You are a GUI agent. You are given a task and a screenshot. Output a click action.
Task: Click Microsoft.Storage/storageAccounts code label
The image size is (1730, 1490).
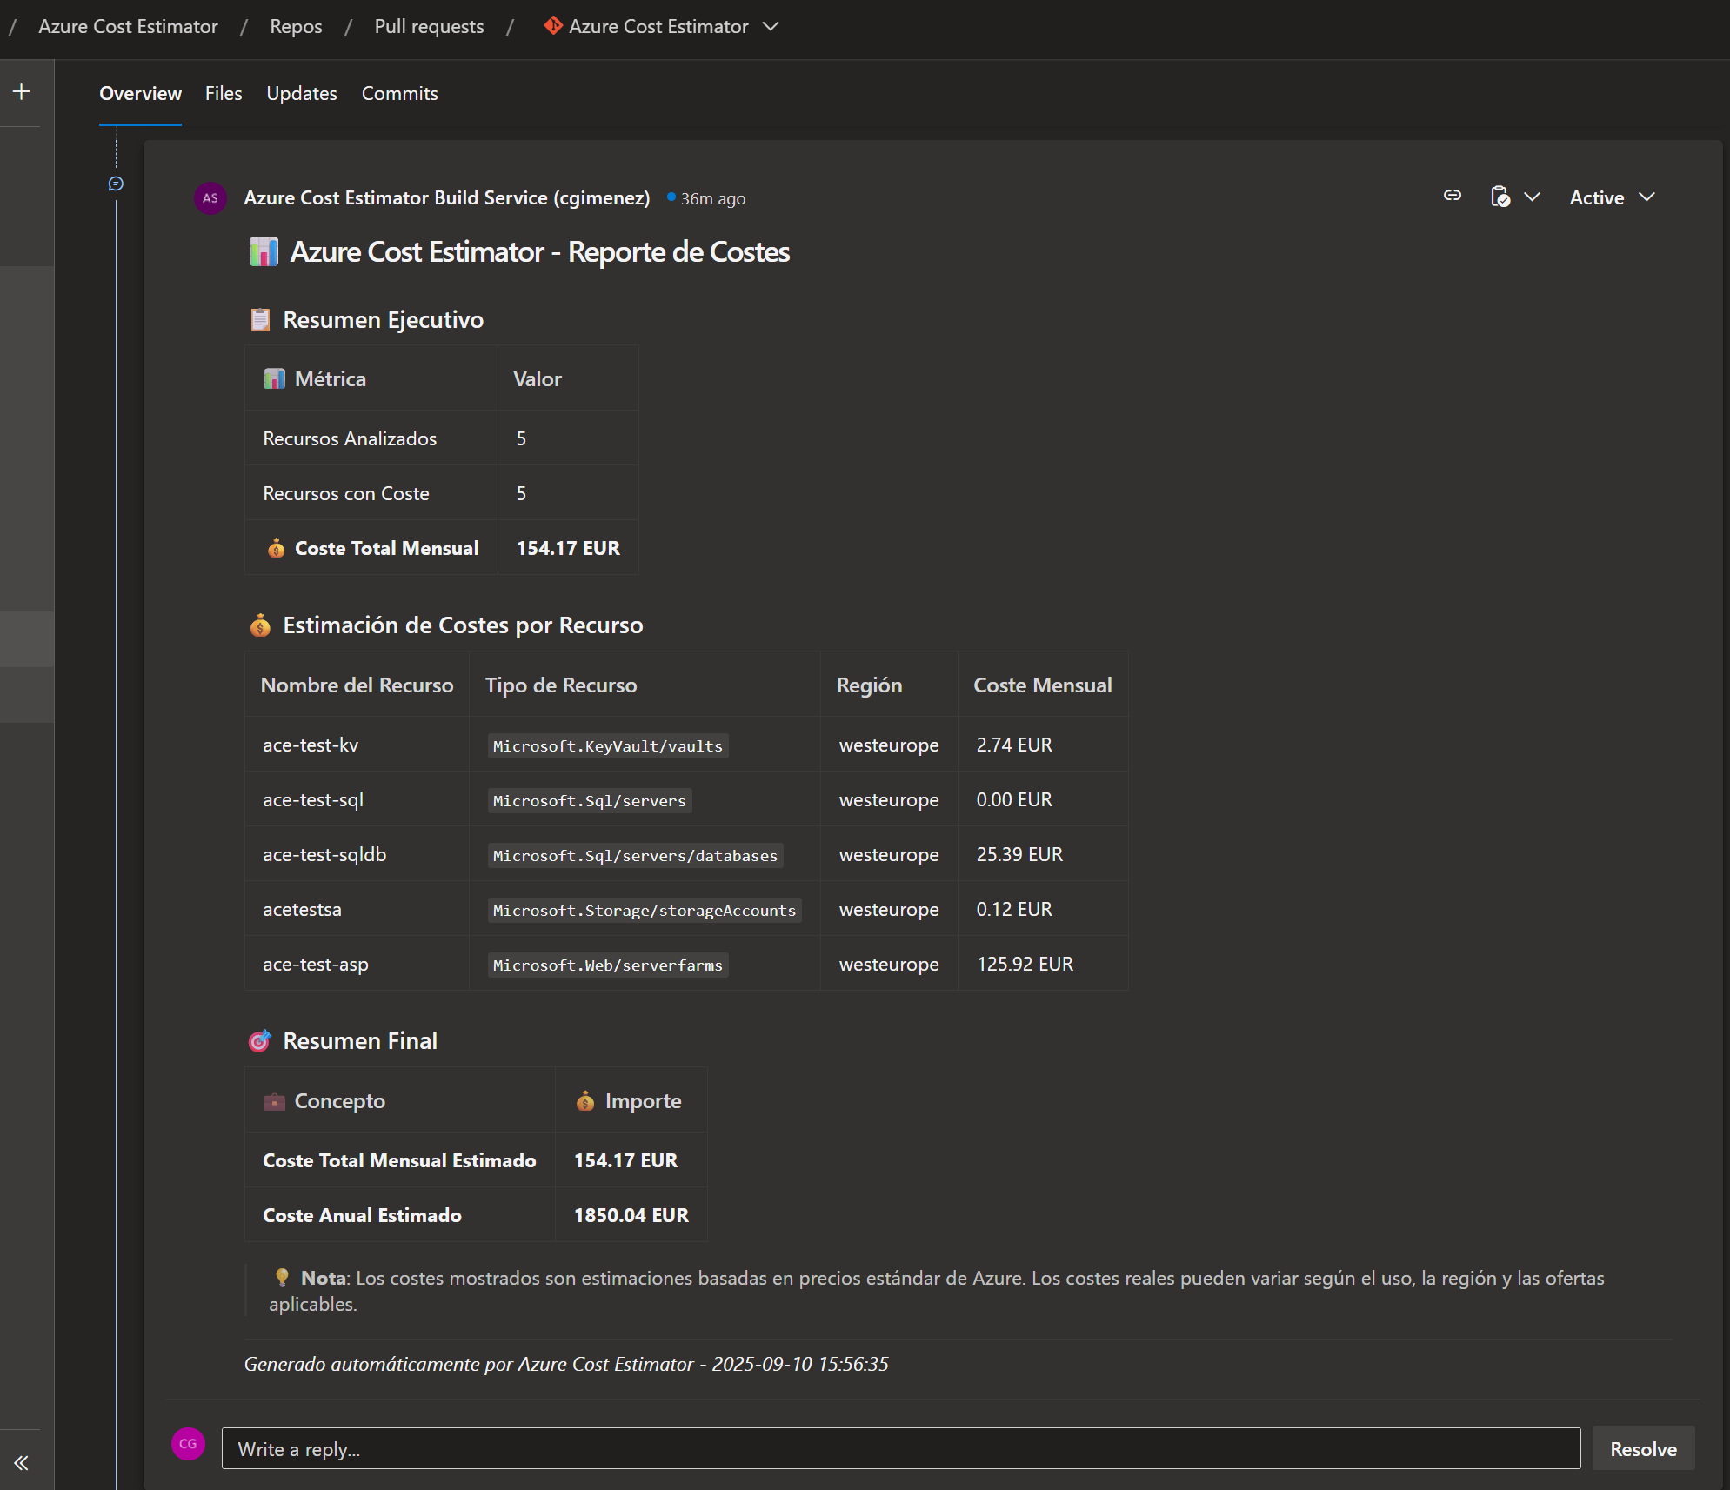(645, 910)
